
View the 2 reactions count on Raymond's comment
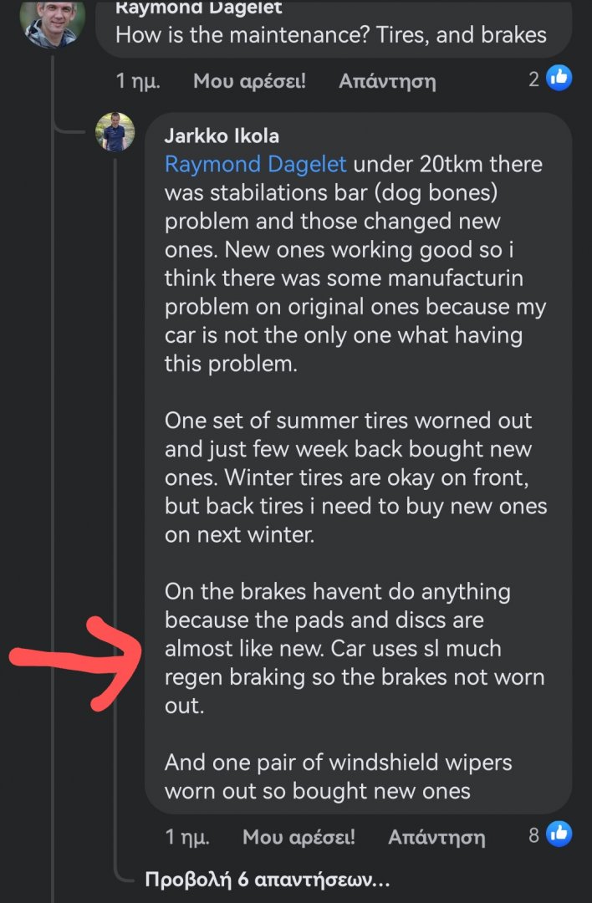(534, 79)
